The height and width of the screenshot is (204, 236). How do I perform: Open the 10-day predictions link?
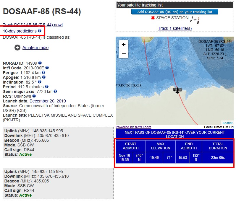(x=20, y=31)
